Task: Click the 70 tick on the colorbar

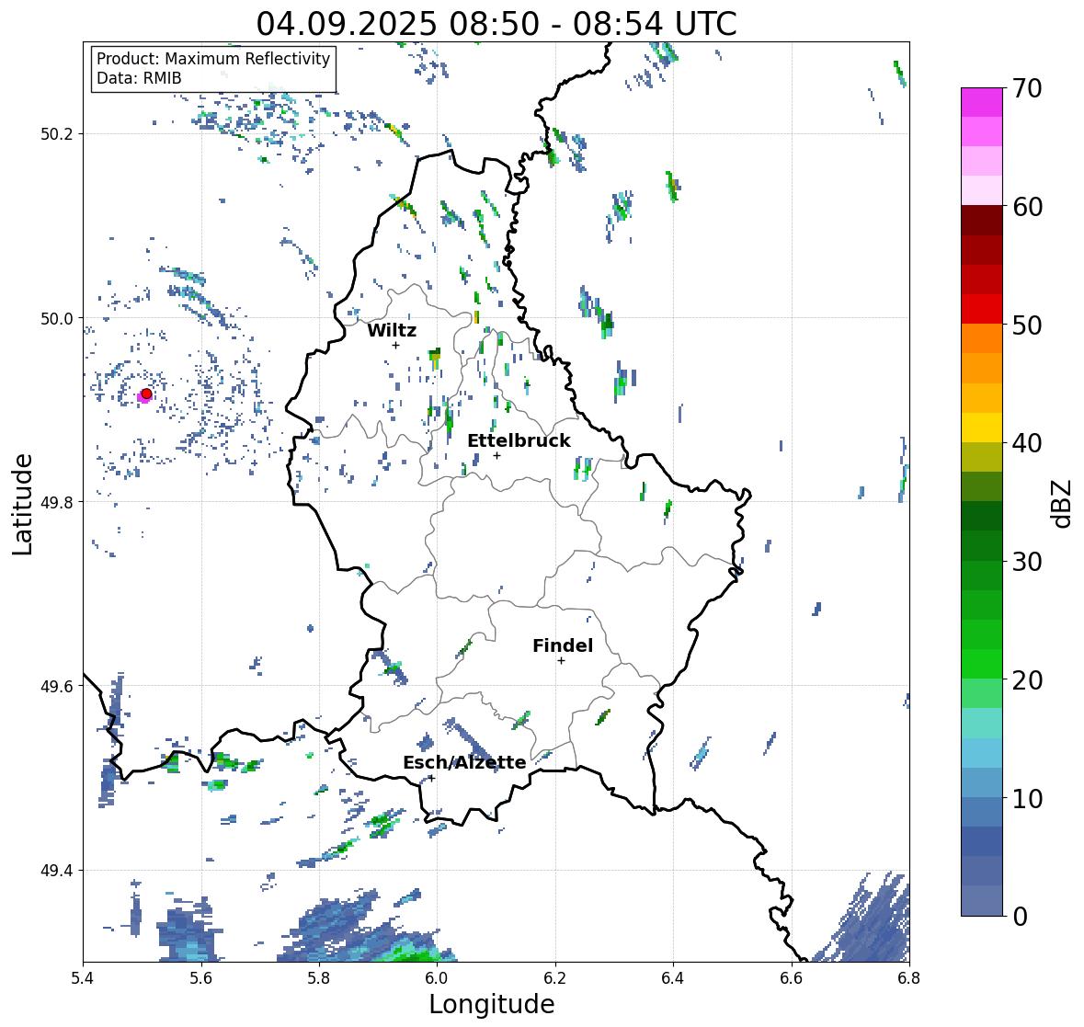Action: tap(1027, 88)
